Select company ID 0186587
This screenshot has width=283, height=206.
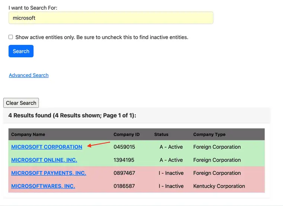(124, 186)
